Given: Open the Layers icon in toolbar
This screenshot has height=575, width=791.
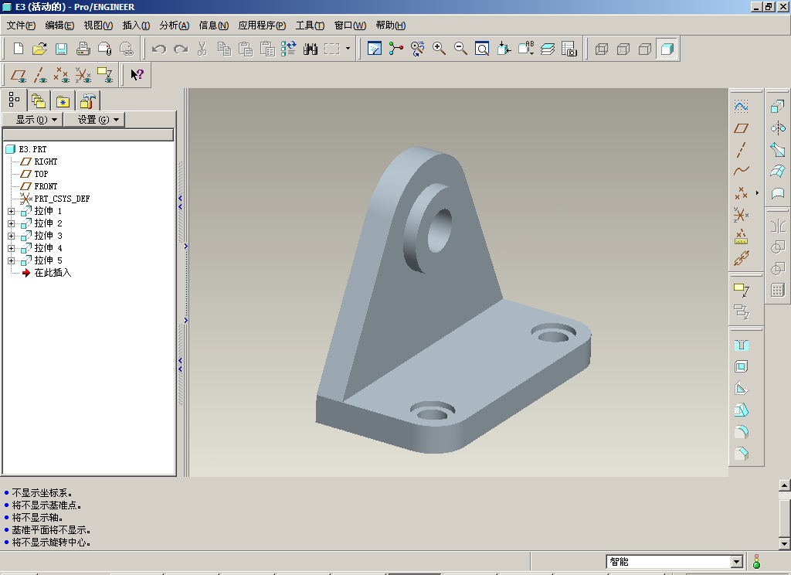Looking at the screenshot, I should [x=548, y=49].
